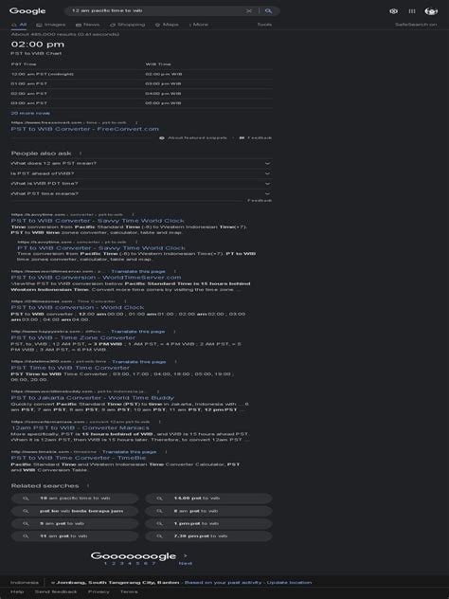Expand 'What PST time means?' question
This screenshot has height=599, width=449.
tap(141, 193)
